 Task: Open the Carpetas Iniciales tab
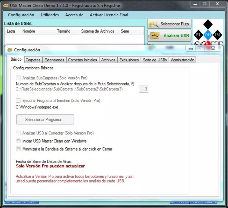(x=82, y=60)
